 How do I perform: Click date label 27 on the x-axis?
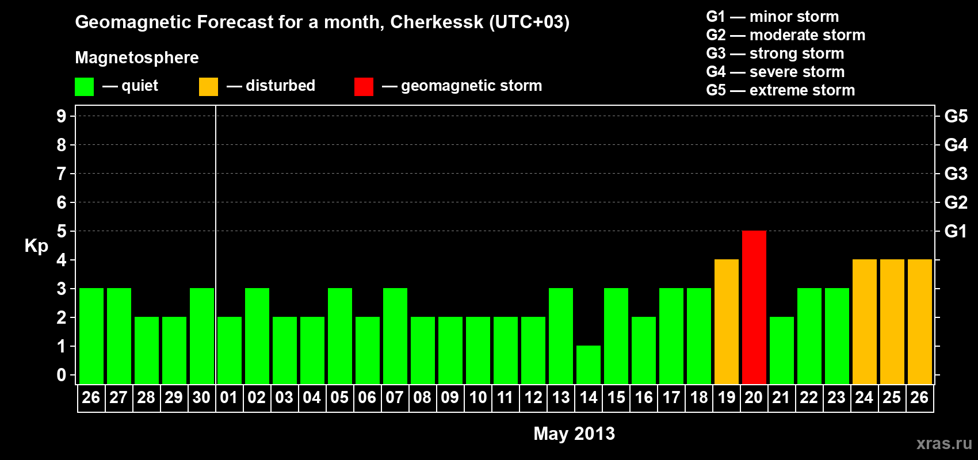[x=119, y=397]
